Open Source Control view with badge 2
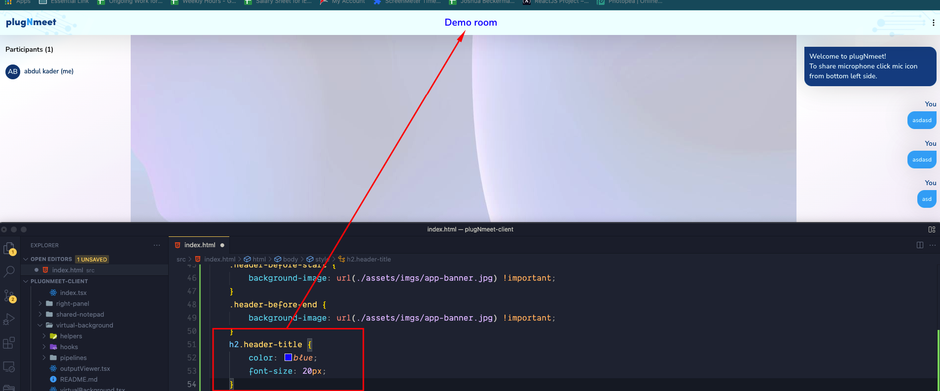The width and height of the screenshot is (940, 391). (9, 295)
